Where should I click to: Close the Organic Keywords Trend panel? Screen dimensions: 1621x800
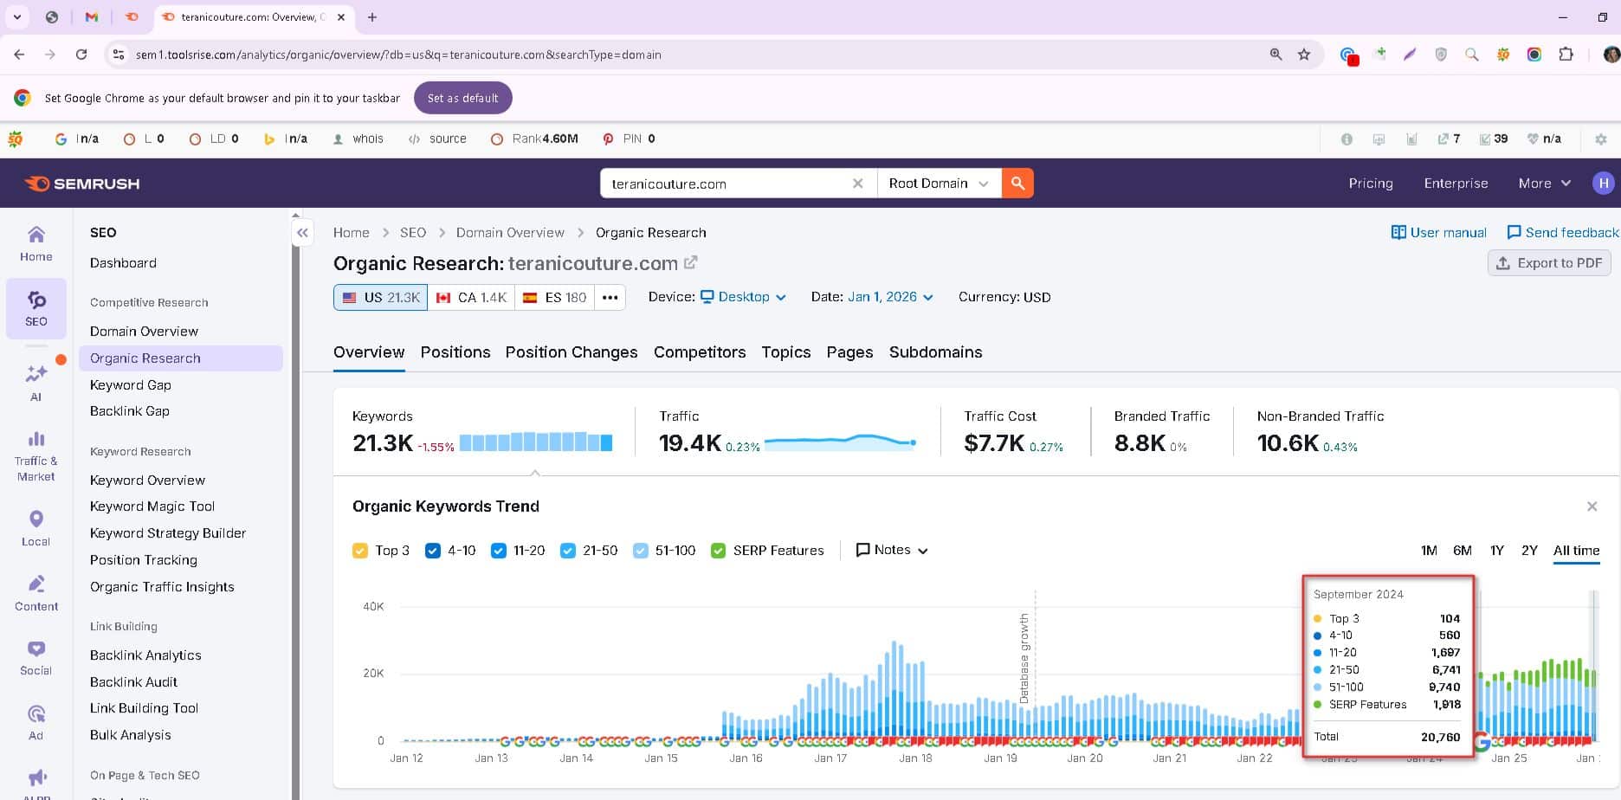1592,506
